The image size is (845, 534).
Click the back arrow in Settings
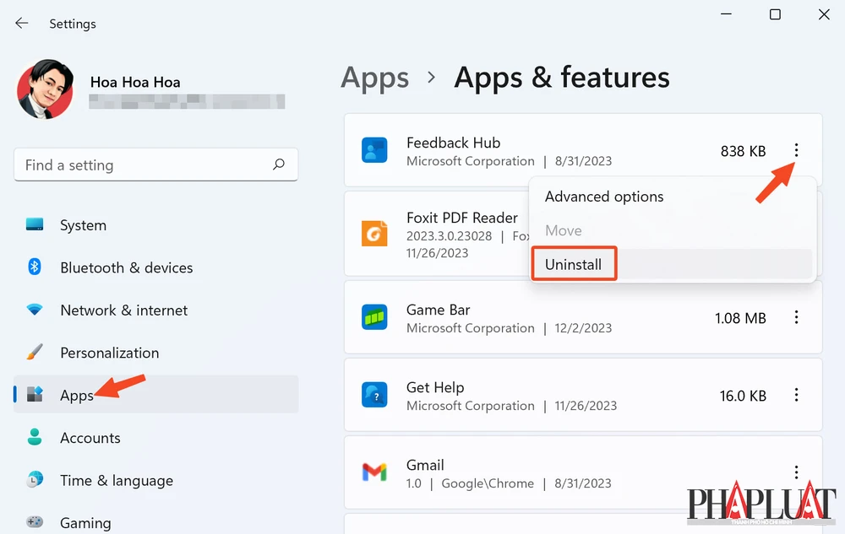point(22,24)
